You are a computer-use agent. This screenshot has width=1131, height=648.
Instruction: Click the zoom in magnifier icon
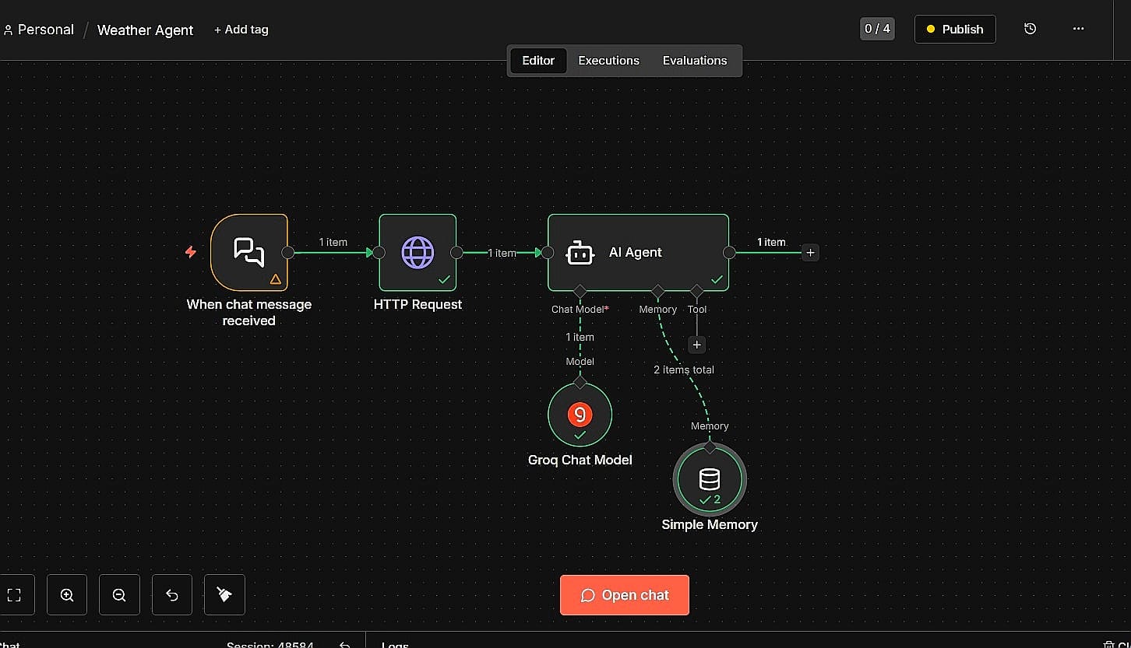click(67, 595)
